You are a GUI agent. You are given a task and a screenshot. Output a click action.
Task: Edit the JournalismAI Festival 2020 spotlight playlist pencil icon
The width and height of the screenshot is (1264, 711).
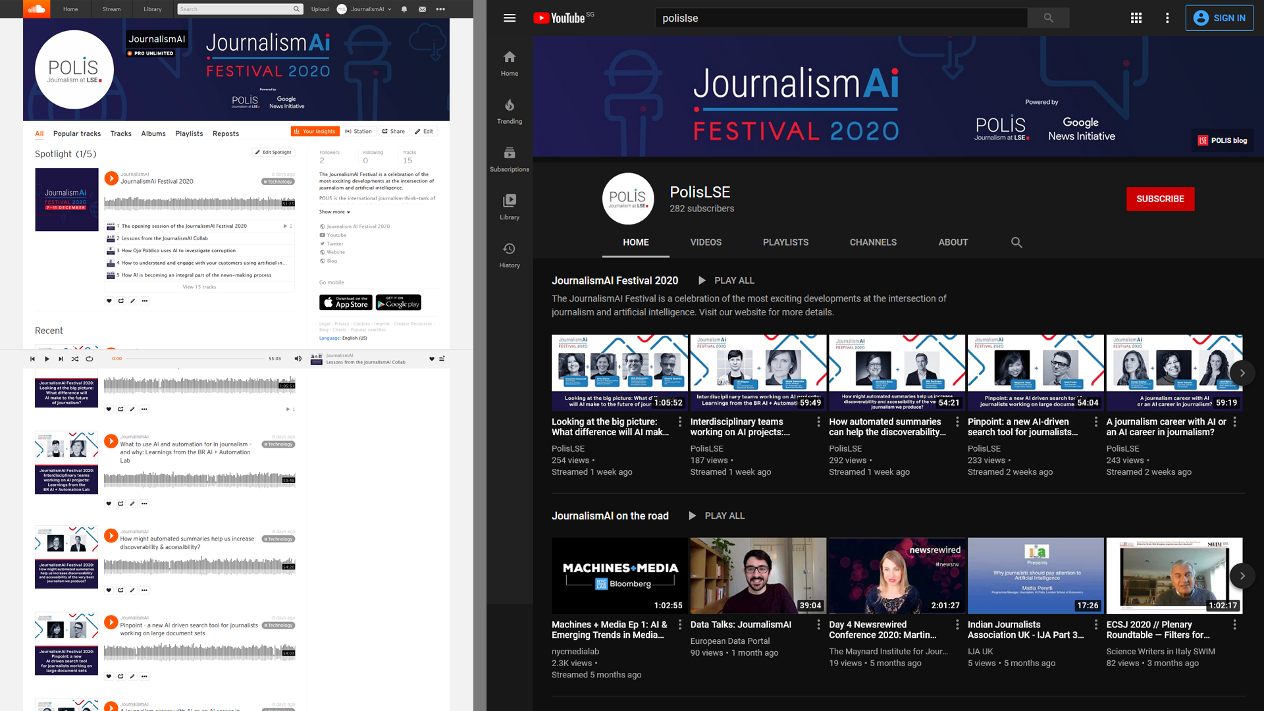click(x=133, y=301)
